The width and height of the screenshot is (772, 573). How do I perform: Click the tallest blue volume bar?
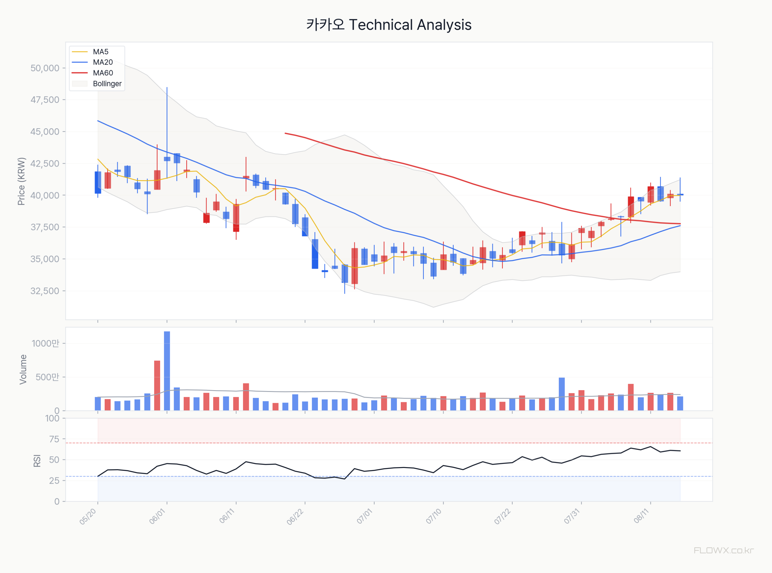tap(167, 371)
